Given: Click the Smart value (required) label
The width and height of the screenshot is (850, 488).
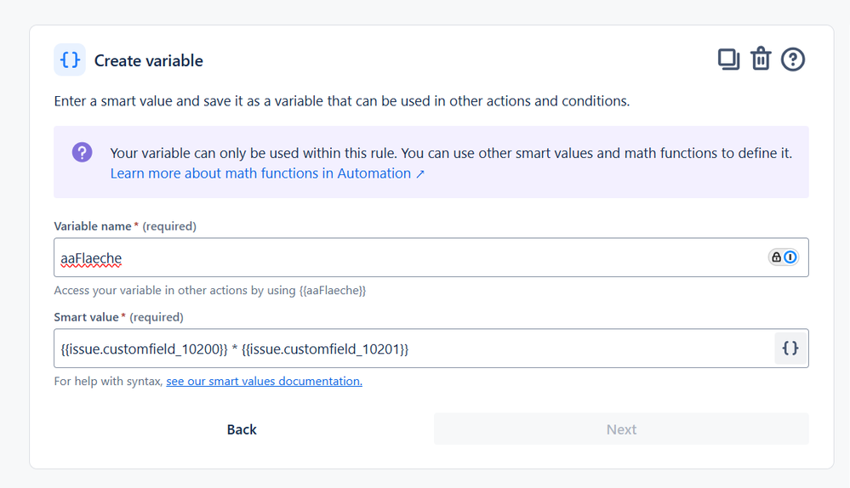Looking at the screenshot, I should (x=118, y=317).
